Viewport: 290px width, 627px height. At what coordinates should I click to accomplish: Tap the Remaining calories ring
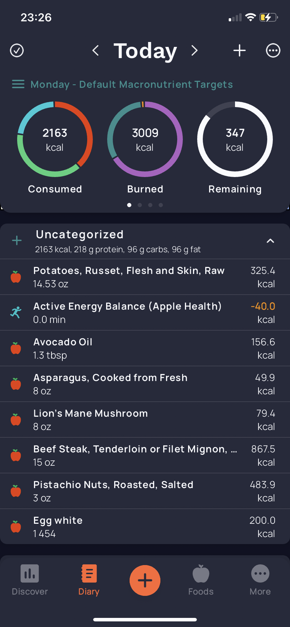[235, 139]
